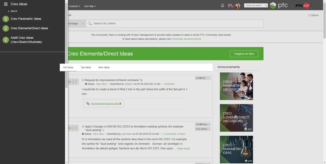Click the Comment link on blend idea

(169, 84)
